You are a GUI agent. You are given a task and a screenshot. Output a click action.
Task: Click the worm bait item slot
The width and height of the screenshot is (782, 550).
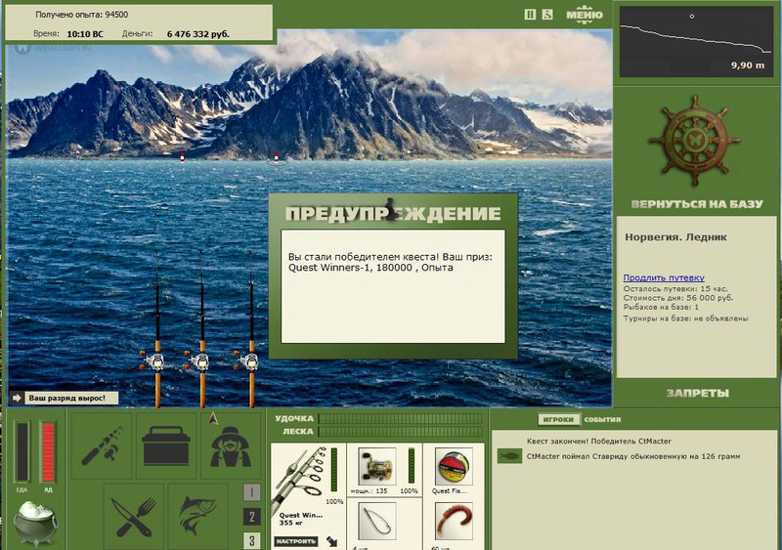click(454, 521)
